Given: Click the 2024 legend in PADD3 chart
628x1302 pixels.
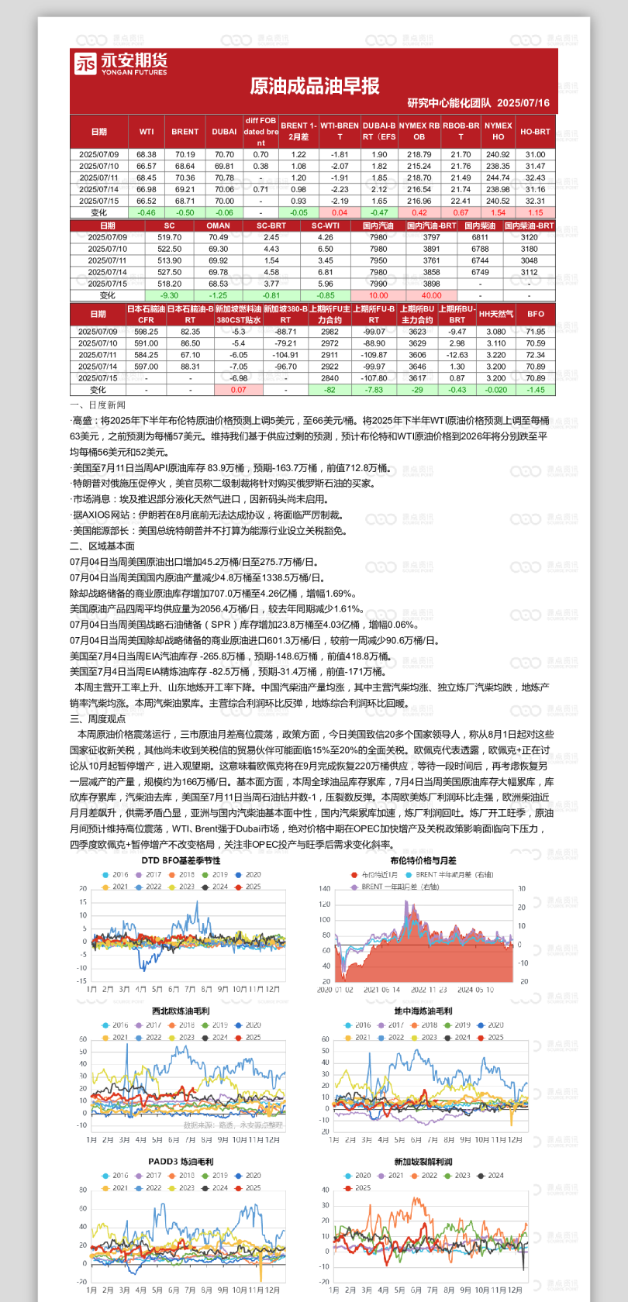Looking at the screenshot, I should tap(215, 1187).
